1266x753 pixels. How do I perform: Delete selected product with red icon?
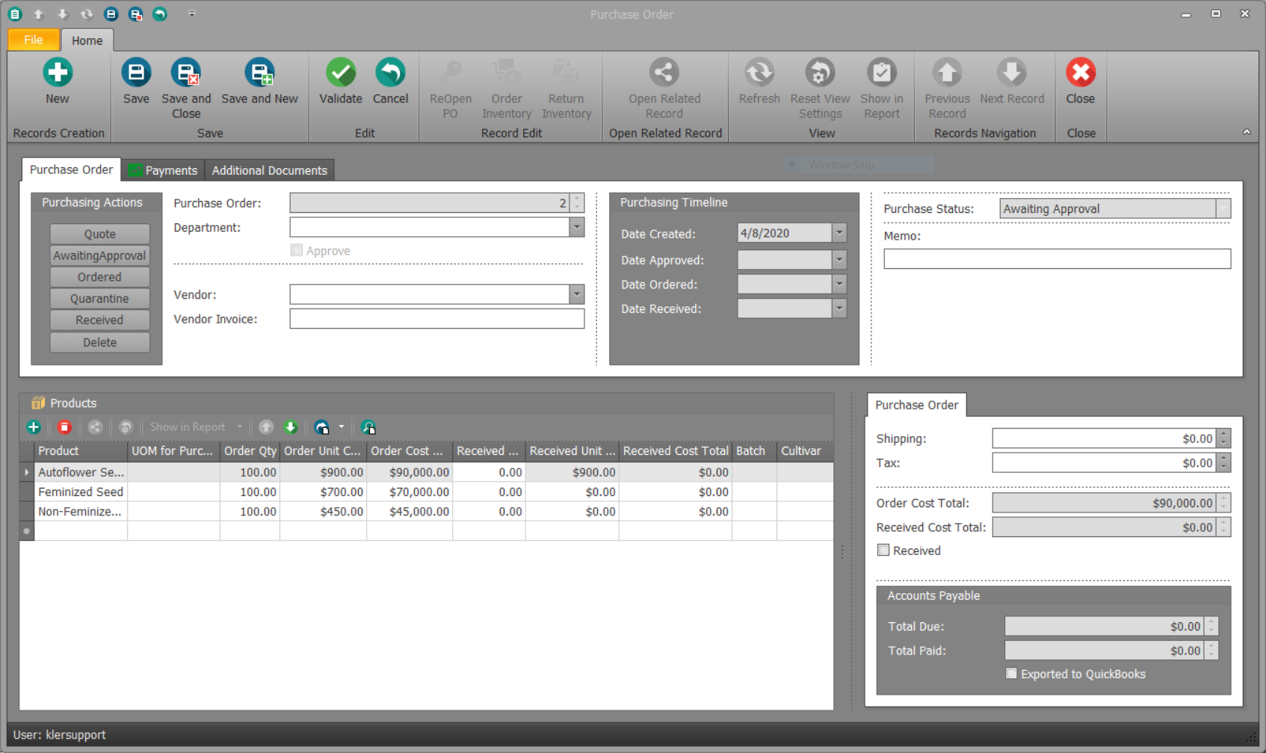[x=64, y=427]
